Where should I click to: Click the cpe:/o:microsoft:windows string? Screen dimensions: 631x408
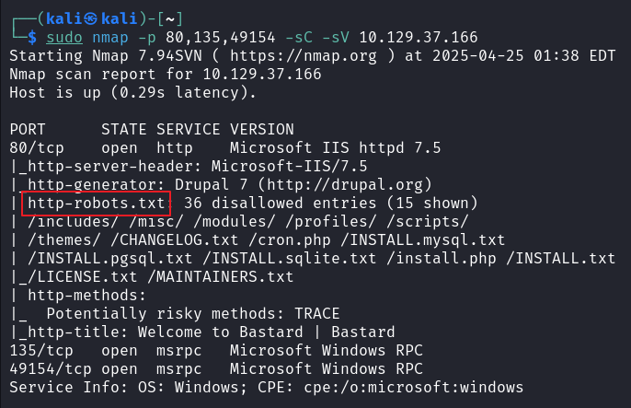tap(414, 388)
